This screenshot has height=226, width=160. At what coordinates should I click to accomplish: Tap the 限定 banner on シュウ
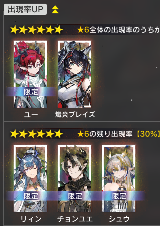[x=119, y=196]
